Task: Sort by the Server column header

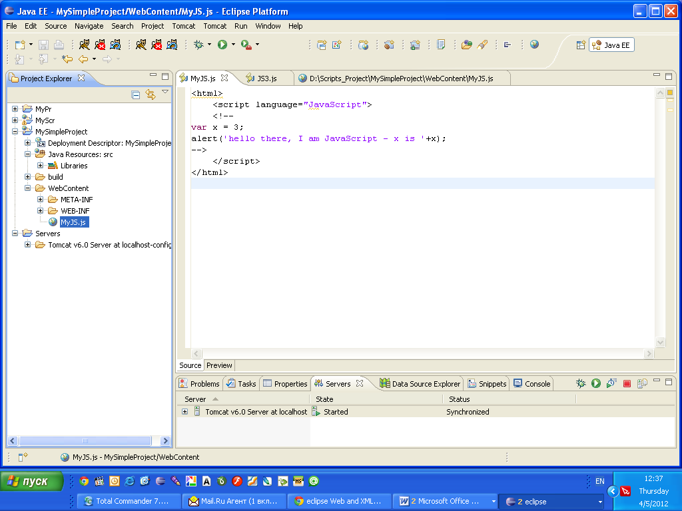Action: point(244,399)
